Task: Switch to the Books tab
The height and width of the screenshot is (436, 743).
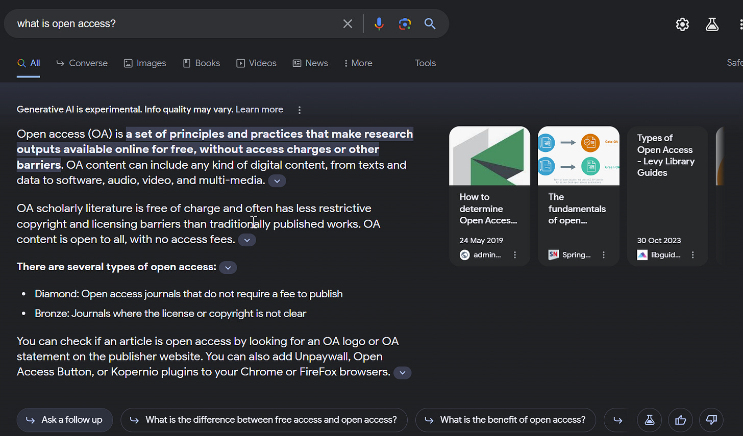Action: click(202, 63)
